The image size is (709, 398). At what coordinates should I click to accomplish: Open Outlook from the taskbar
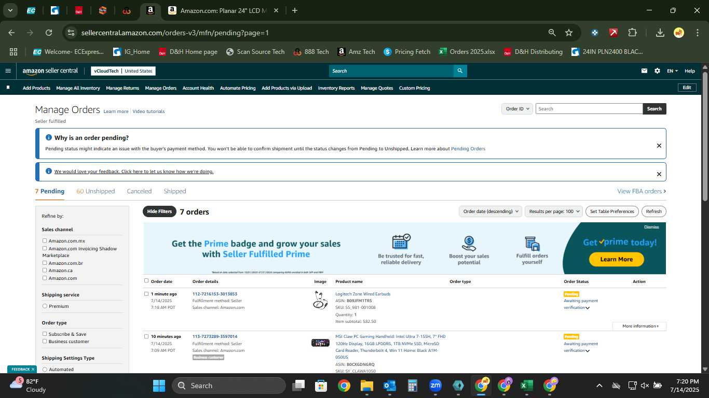[389, 386]
